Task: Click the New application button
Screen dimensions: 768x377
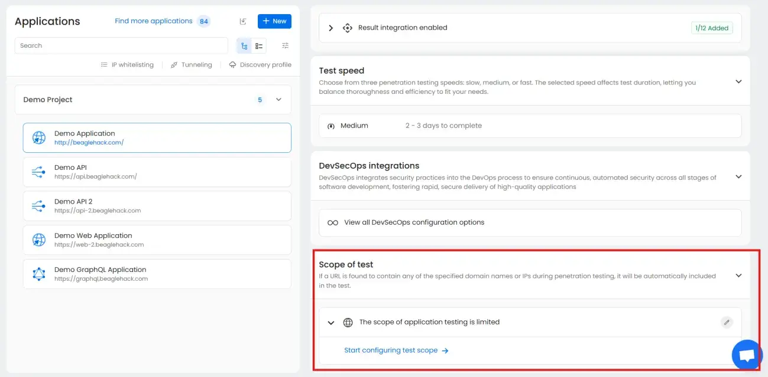Action: pyautogui.click(x=274, y=21)
